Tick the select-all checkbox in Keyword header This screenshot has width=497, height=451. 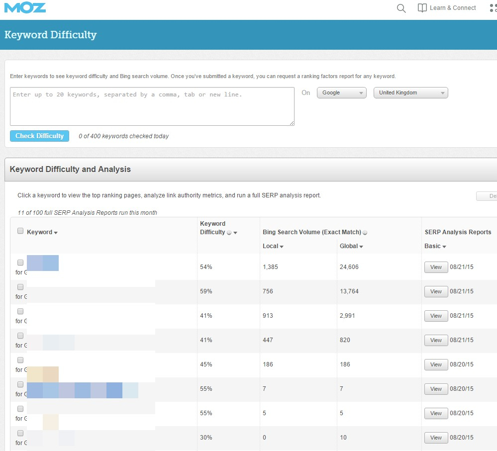(x=20, y=231)
